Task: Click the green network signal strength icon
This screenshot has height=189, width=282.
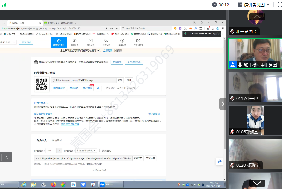Action: [x=4, y=5]
